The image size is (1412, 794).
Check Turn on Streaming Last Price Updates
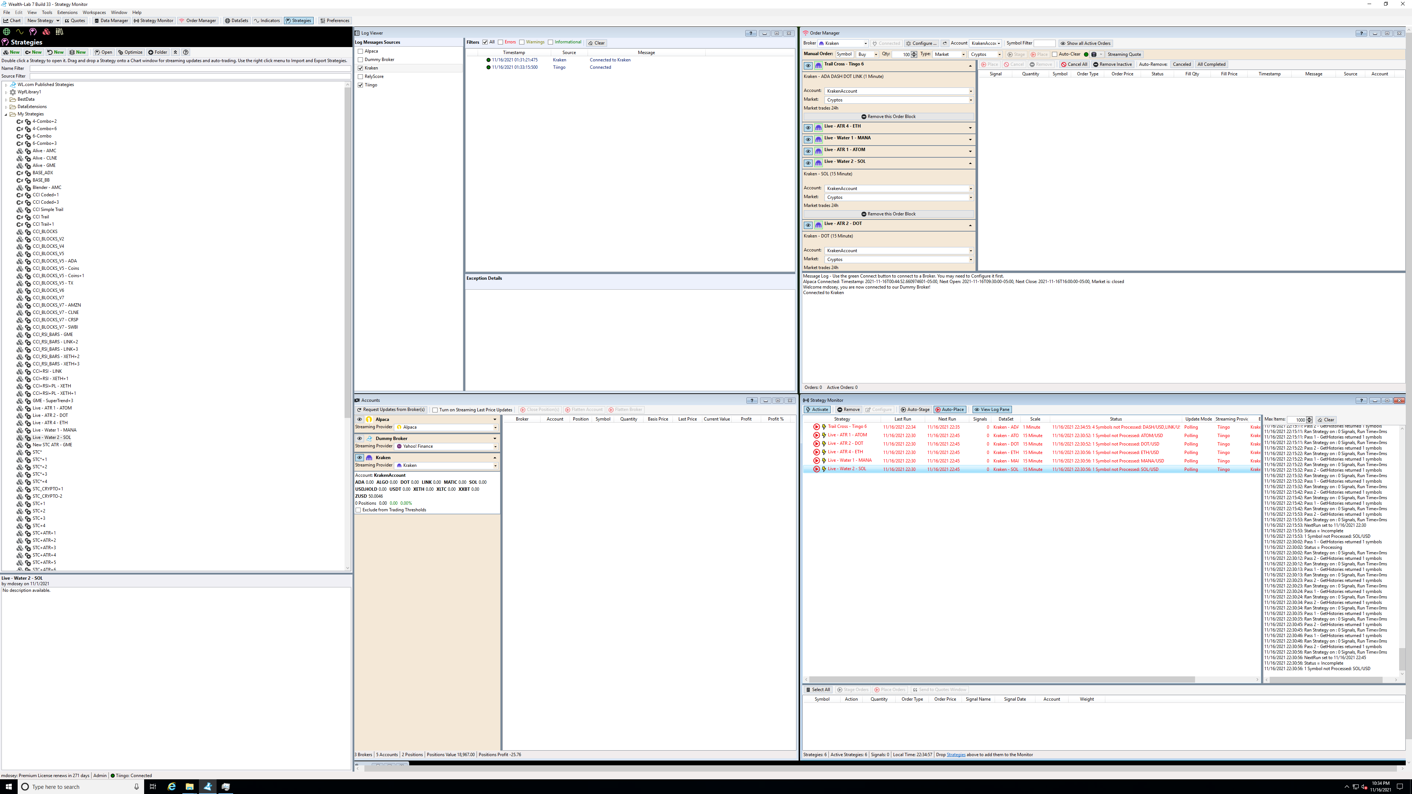(x=435, y=409)
